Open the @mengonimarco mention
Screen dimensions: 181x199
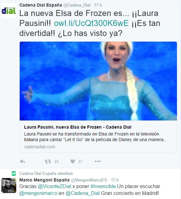click(38, 193)
